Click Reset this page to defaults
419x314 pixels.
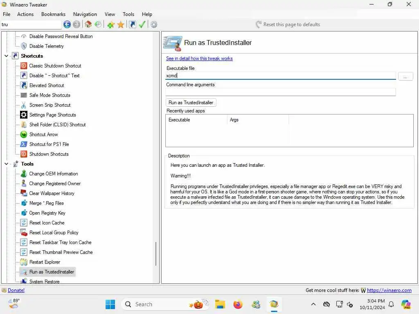tap(291, 25)
